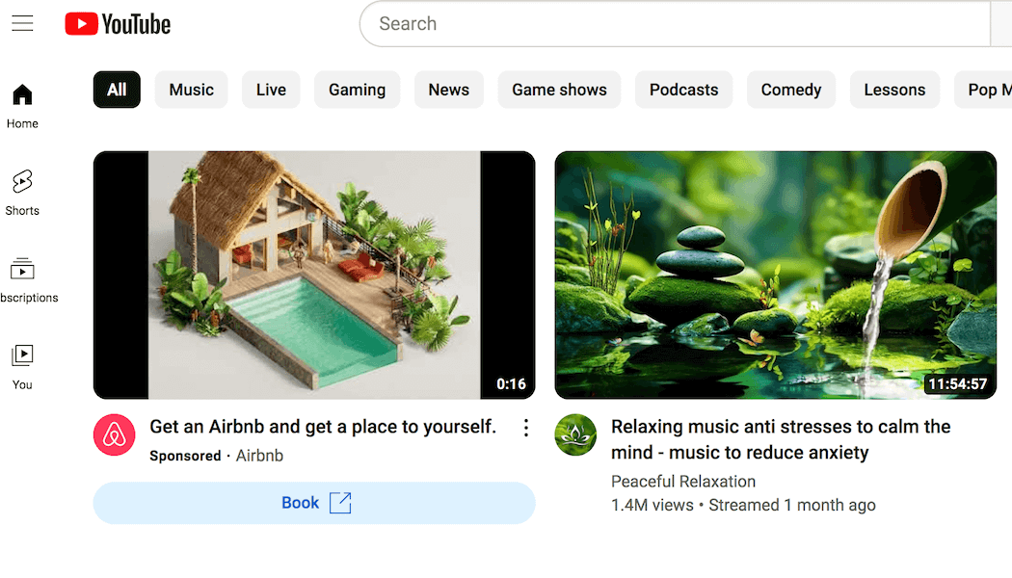Open the relaxing music video thumbnail
The image size is (1012, 578).
click(x=776, y=275)
